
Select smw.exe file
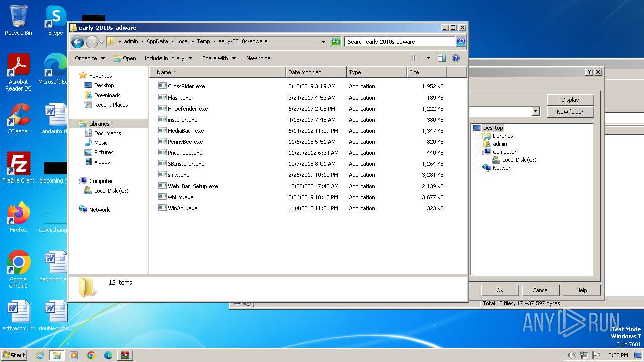point(178,175)
